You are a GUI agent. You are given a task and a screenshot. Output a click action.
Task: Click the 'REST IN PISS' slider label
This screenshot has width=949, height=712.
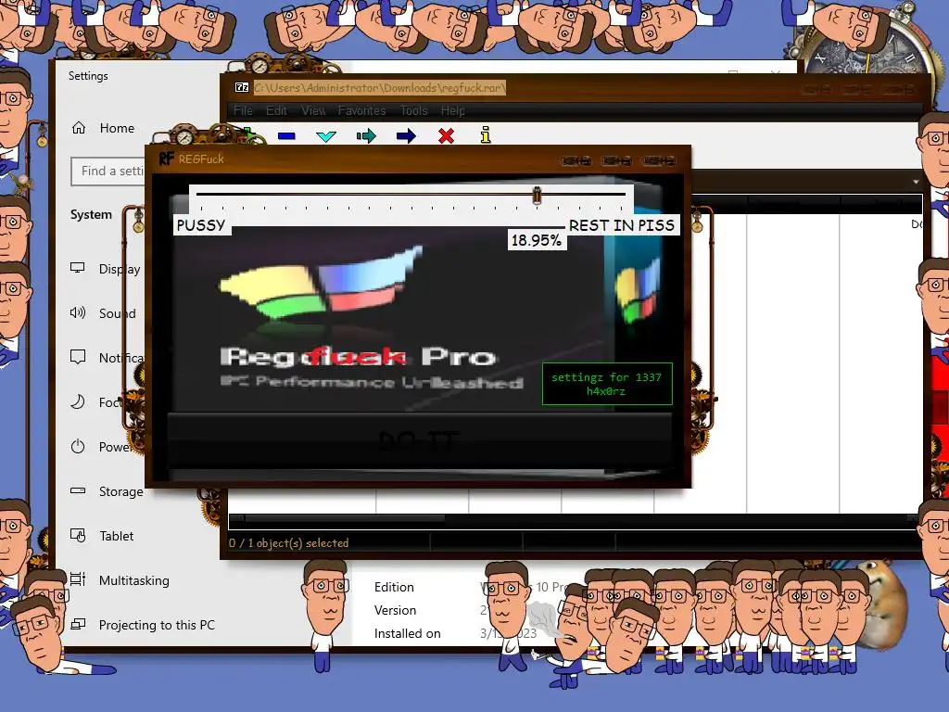point(622,225)
